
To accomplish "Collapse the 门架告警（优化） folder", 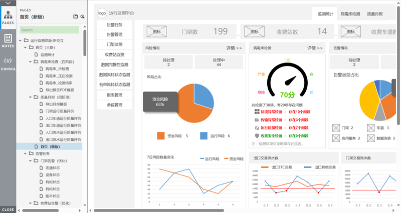I will pos(30,160).
